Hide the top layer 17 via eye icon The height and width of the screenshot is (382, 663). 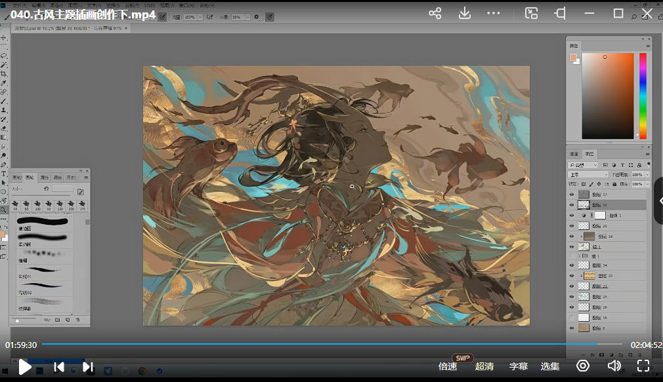[571, 195]
